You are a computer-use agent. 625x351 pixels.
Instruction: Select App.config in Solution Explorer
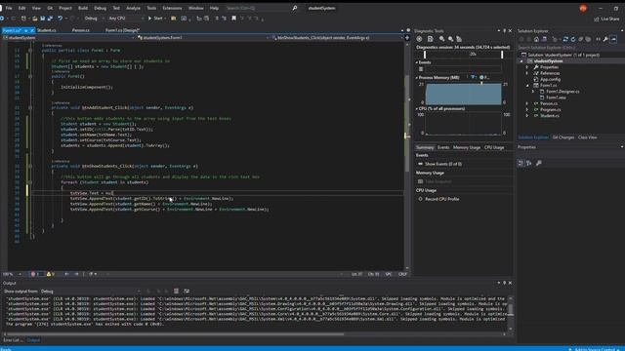point(550,80)
